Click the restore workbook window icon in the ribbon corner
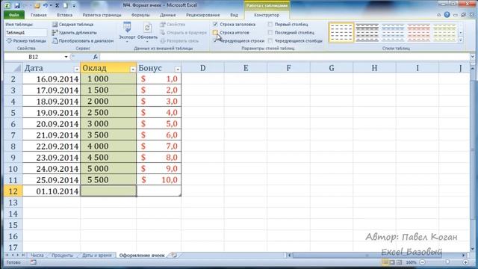Viewport: 478px width, 269px height. 463,15
